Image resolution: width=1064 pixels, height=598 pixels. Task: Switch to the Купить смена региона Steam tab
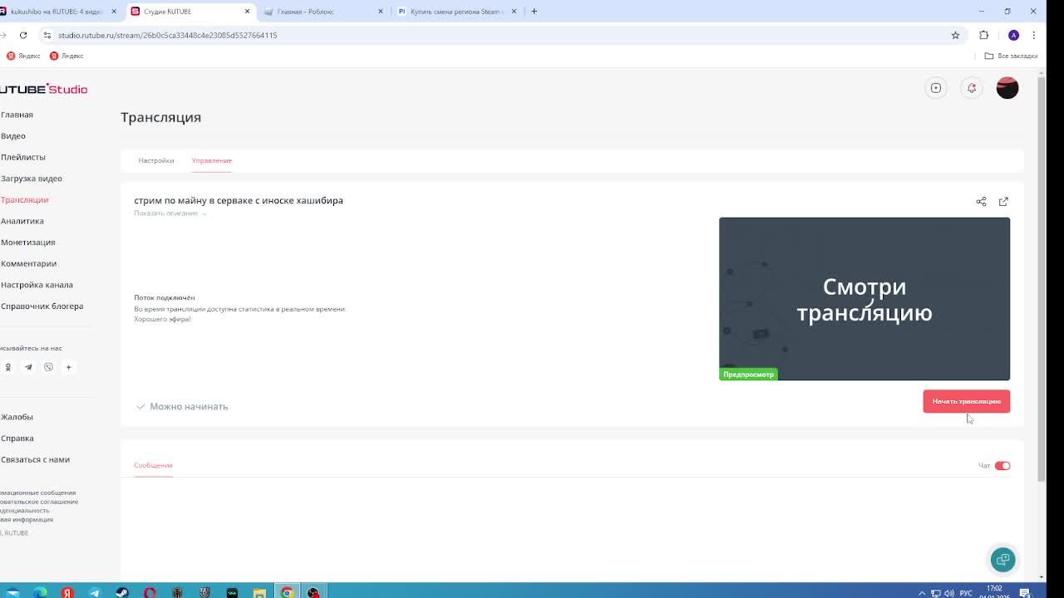pos(458,12)
